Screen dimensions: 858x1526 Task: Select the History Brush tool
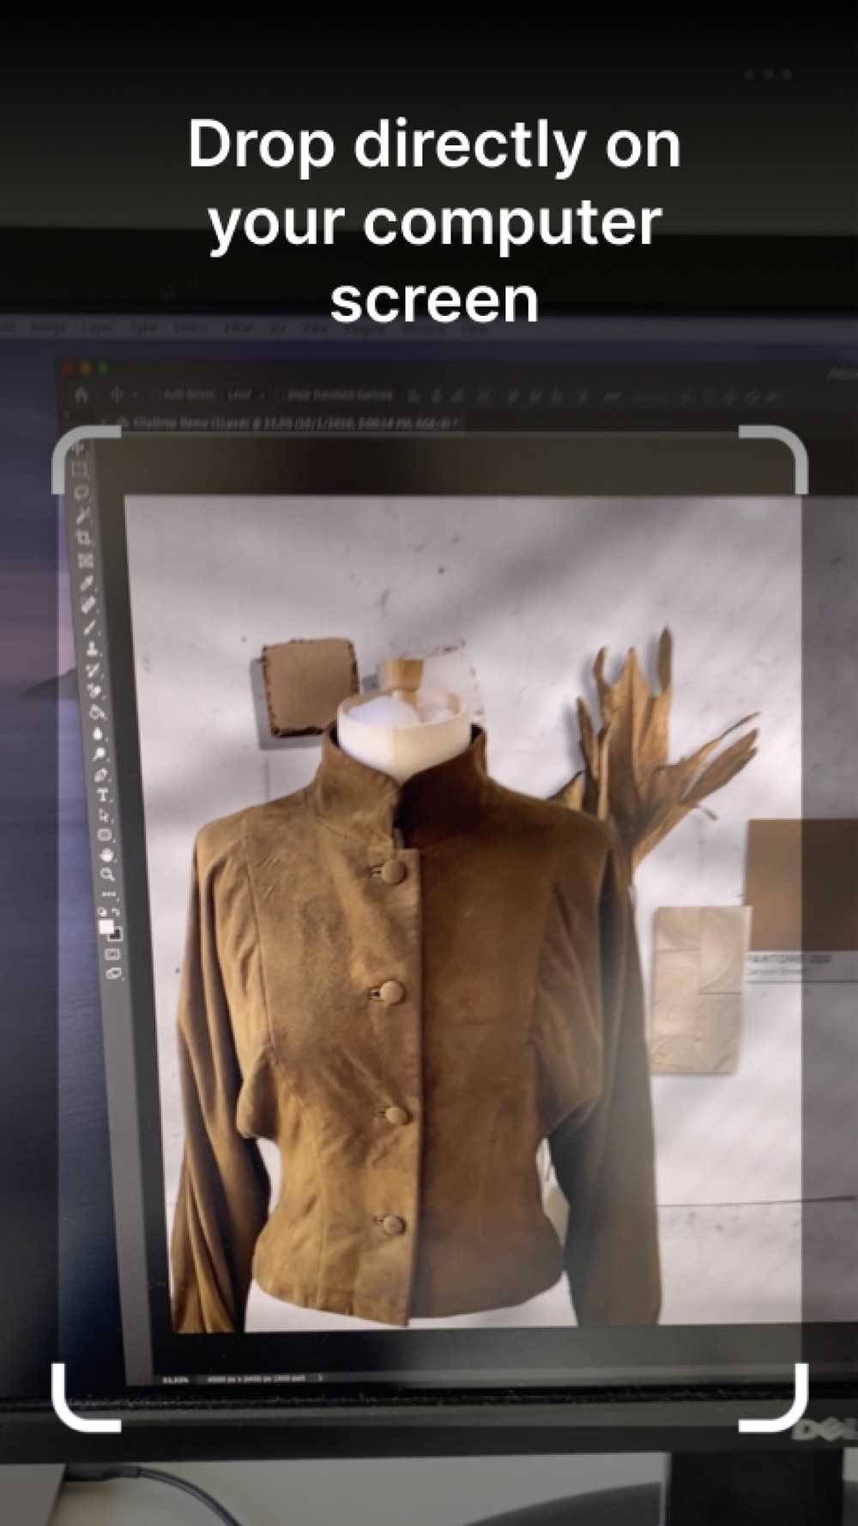click(x=93, y=670)
